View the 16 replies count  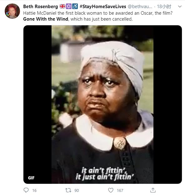tap(34, 190)
